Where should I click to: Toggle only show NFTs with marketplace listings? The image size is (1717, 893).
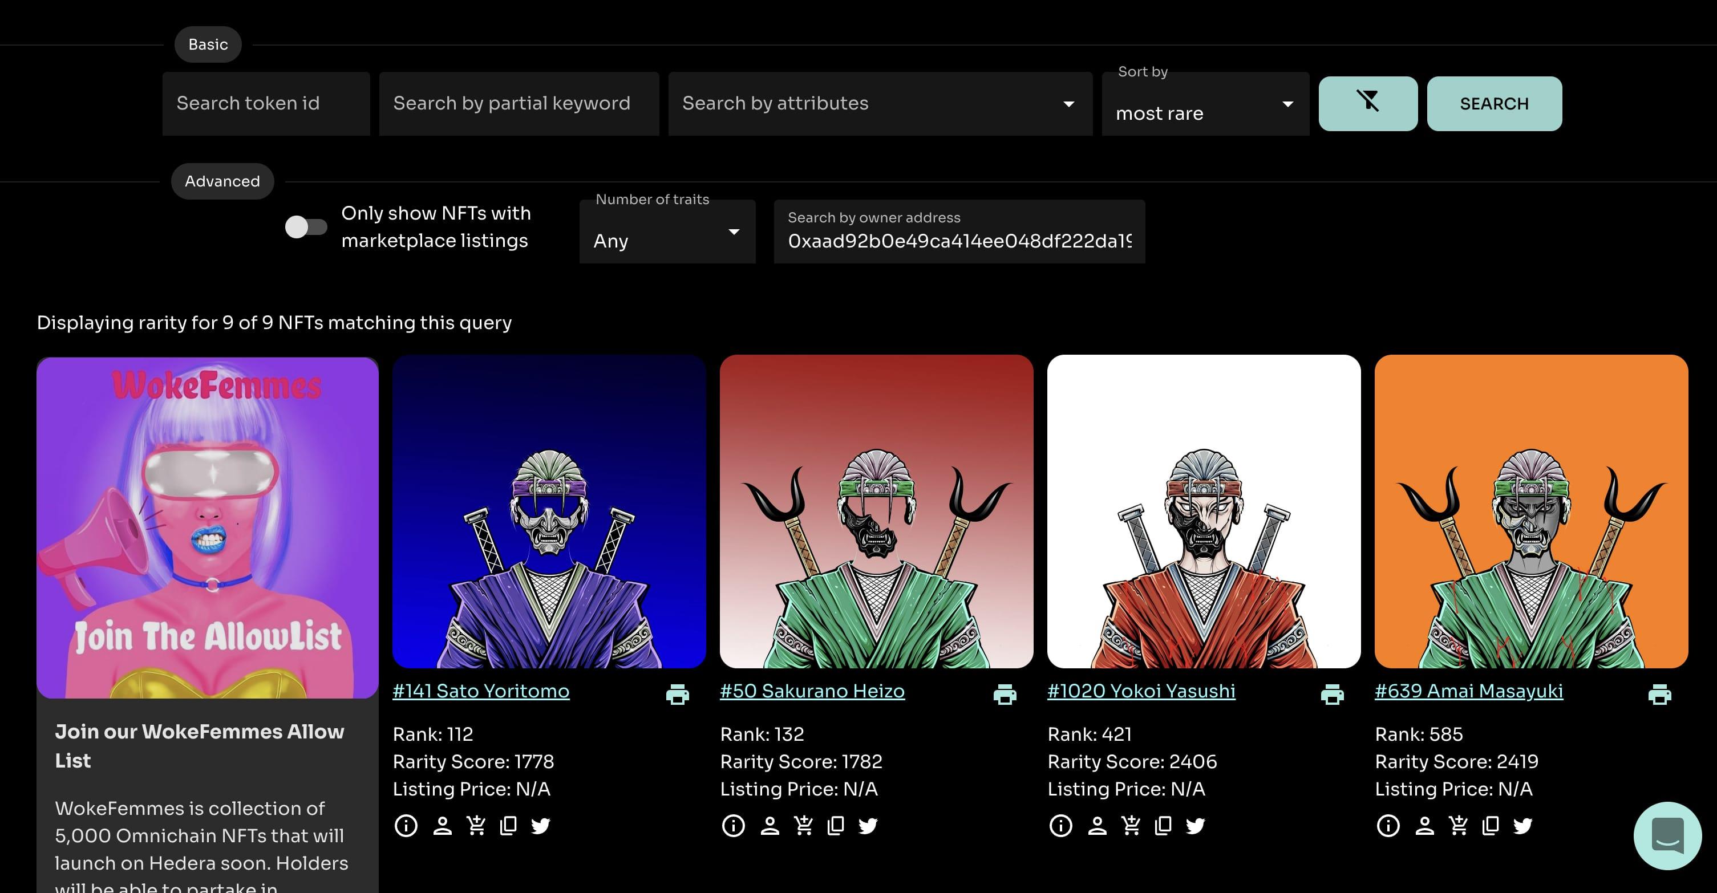(x=306, y=226)
